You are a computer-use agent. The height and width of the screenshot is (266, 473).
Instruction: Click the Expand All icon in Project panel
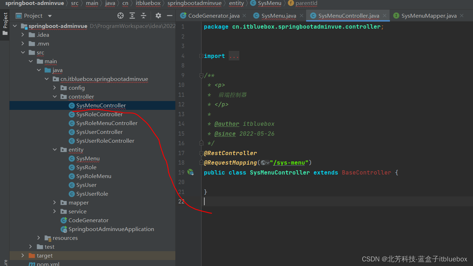[132, 16]
